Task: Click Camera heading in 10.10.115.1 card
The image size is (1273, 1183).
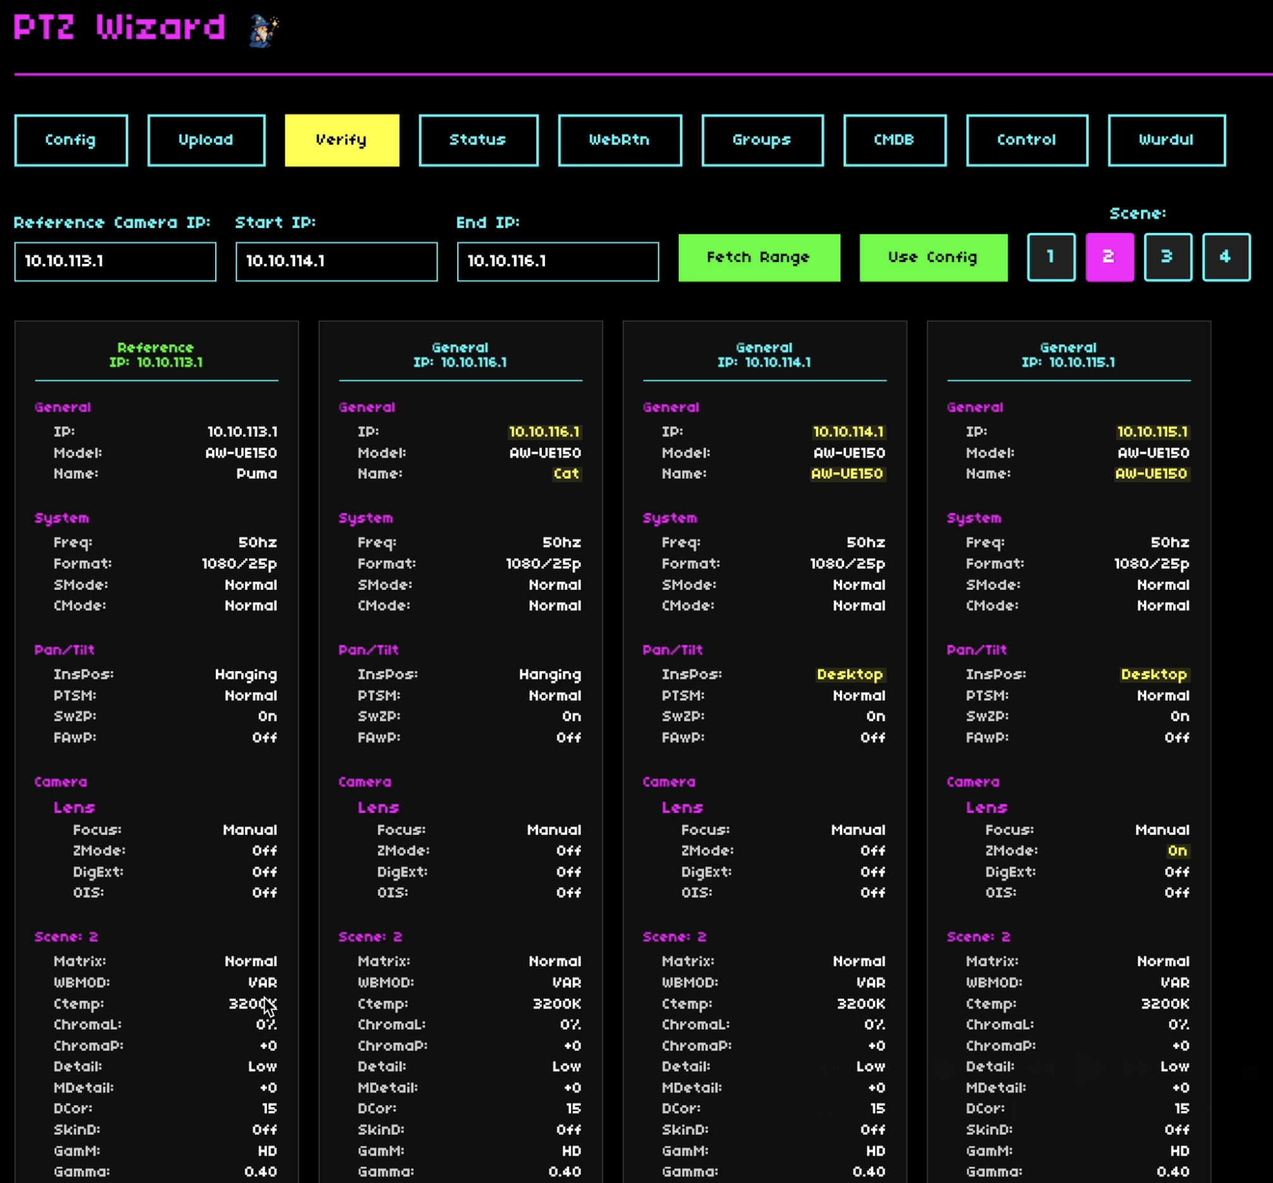Action: pos(973,782)
